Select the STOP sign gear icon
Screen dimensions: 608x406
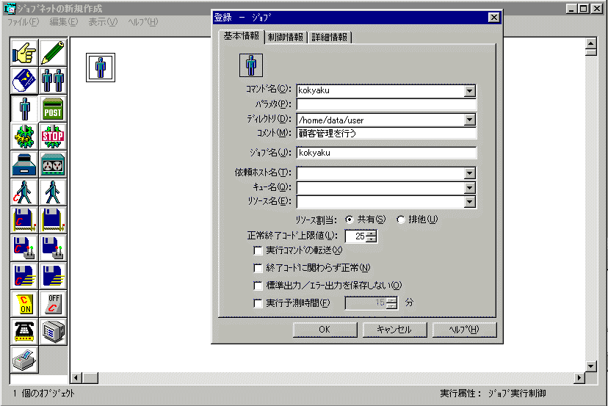click(53, 137)
